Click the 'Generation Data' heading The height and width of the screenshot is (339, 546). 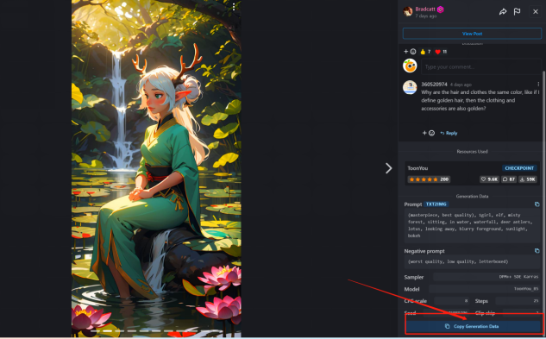coord(472,196)
